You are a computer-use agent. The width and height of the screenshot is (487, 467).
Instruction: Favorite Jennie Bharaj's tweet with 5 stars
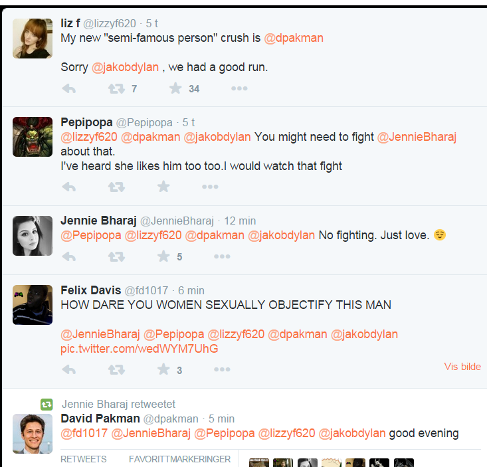coord(163,256)
